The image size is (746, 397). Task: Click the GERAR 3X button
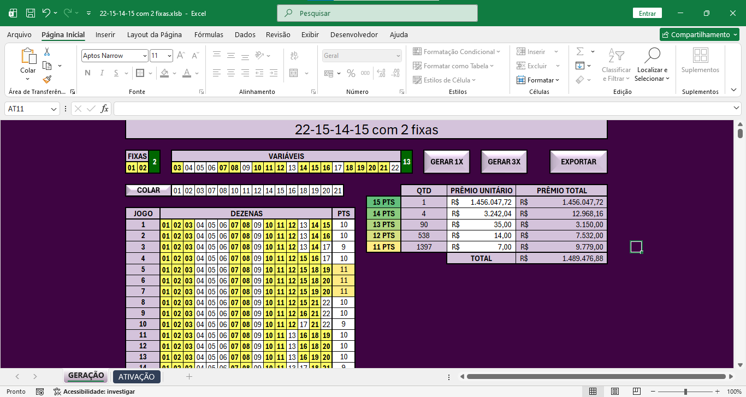tap(504, 162)
